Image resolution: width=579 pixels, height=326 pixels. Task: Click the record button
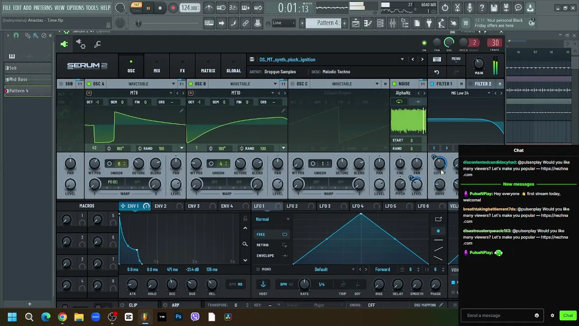pos(173,8)
